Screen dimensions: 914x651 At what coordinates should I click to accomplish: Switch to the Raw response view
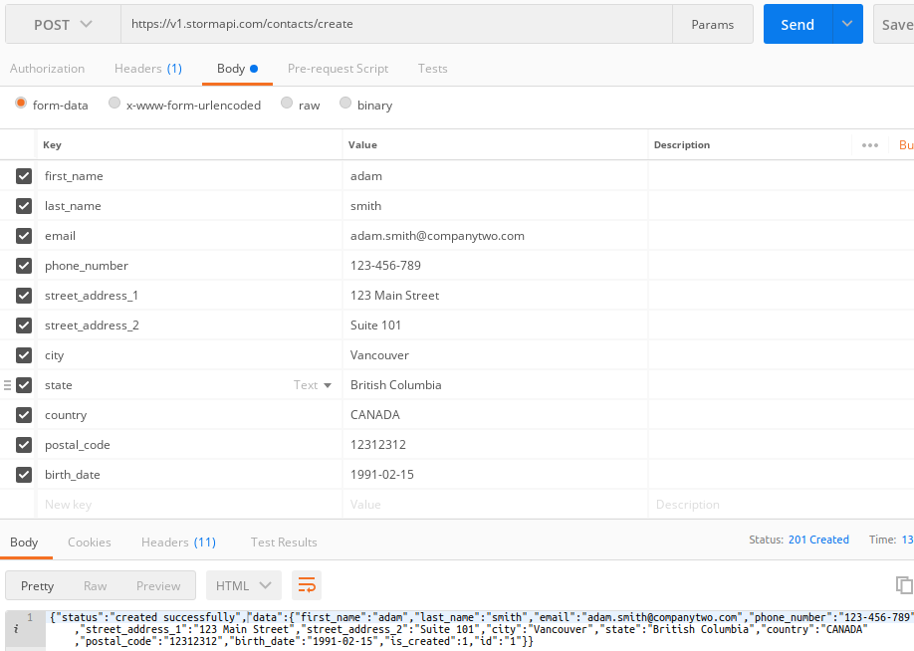[95, 585]
